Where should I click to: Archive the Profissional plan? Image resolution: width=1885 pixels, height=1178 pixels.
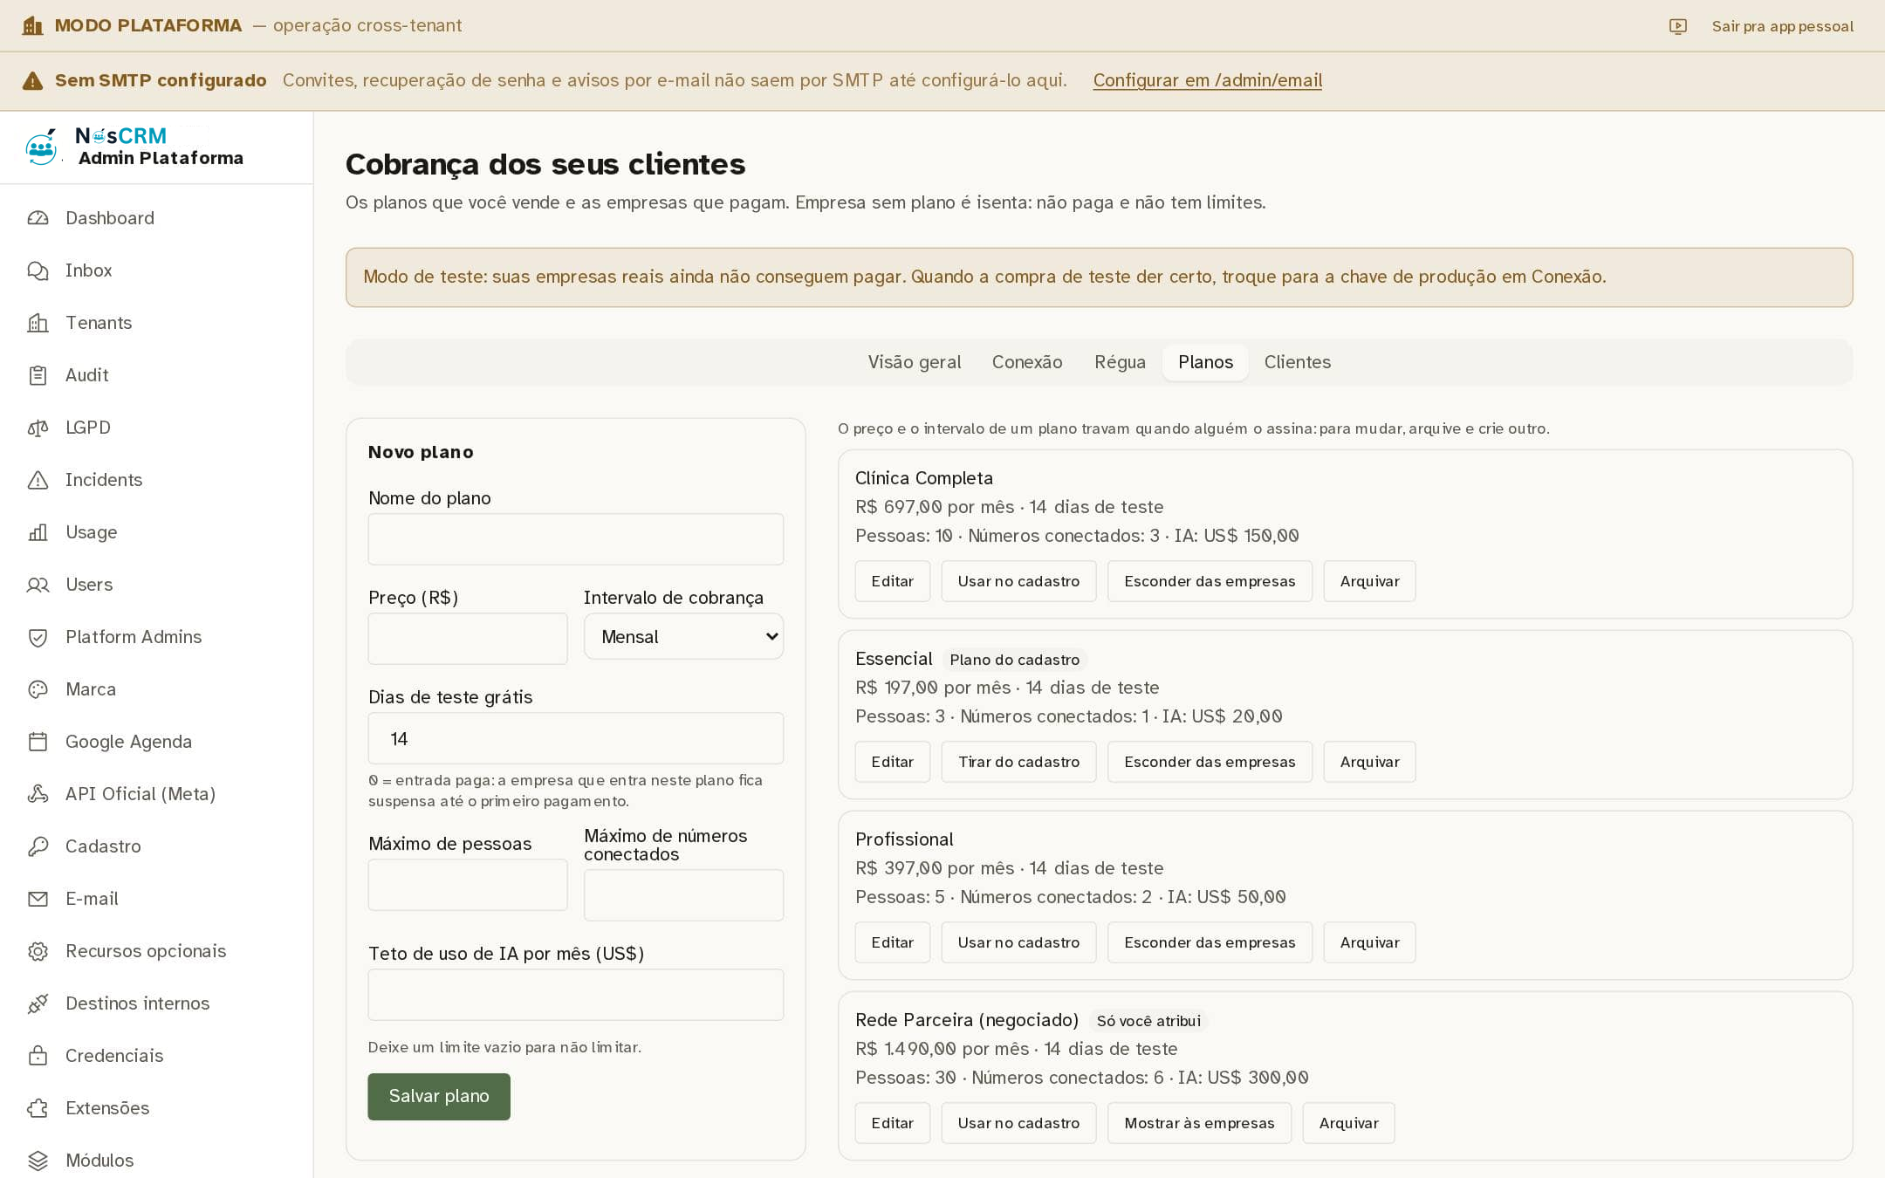[1369, 942]
